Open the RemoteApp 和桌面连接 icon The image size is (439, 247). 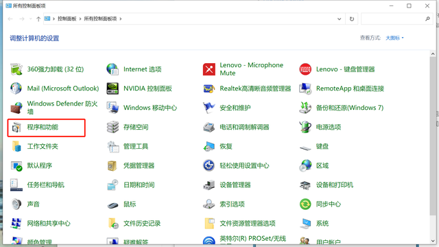pyautogui.click(x=305, y=89)
